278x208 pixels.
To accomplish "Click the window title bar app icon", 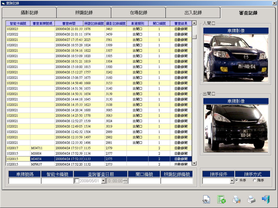I will coord(3,3).
